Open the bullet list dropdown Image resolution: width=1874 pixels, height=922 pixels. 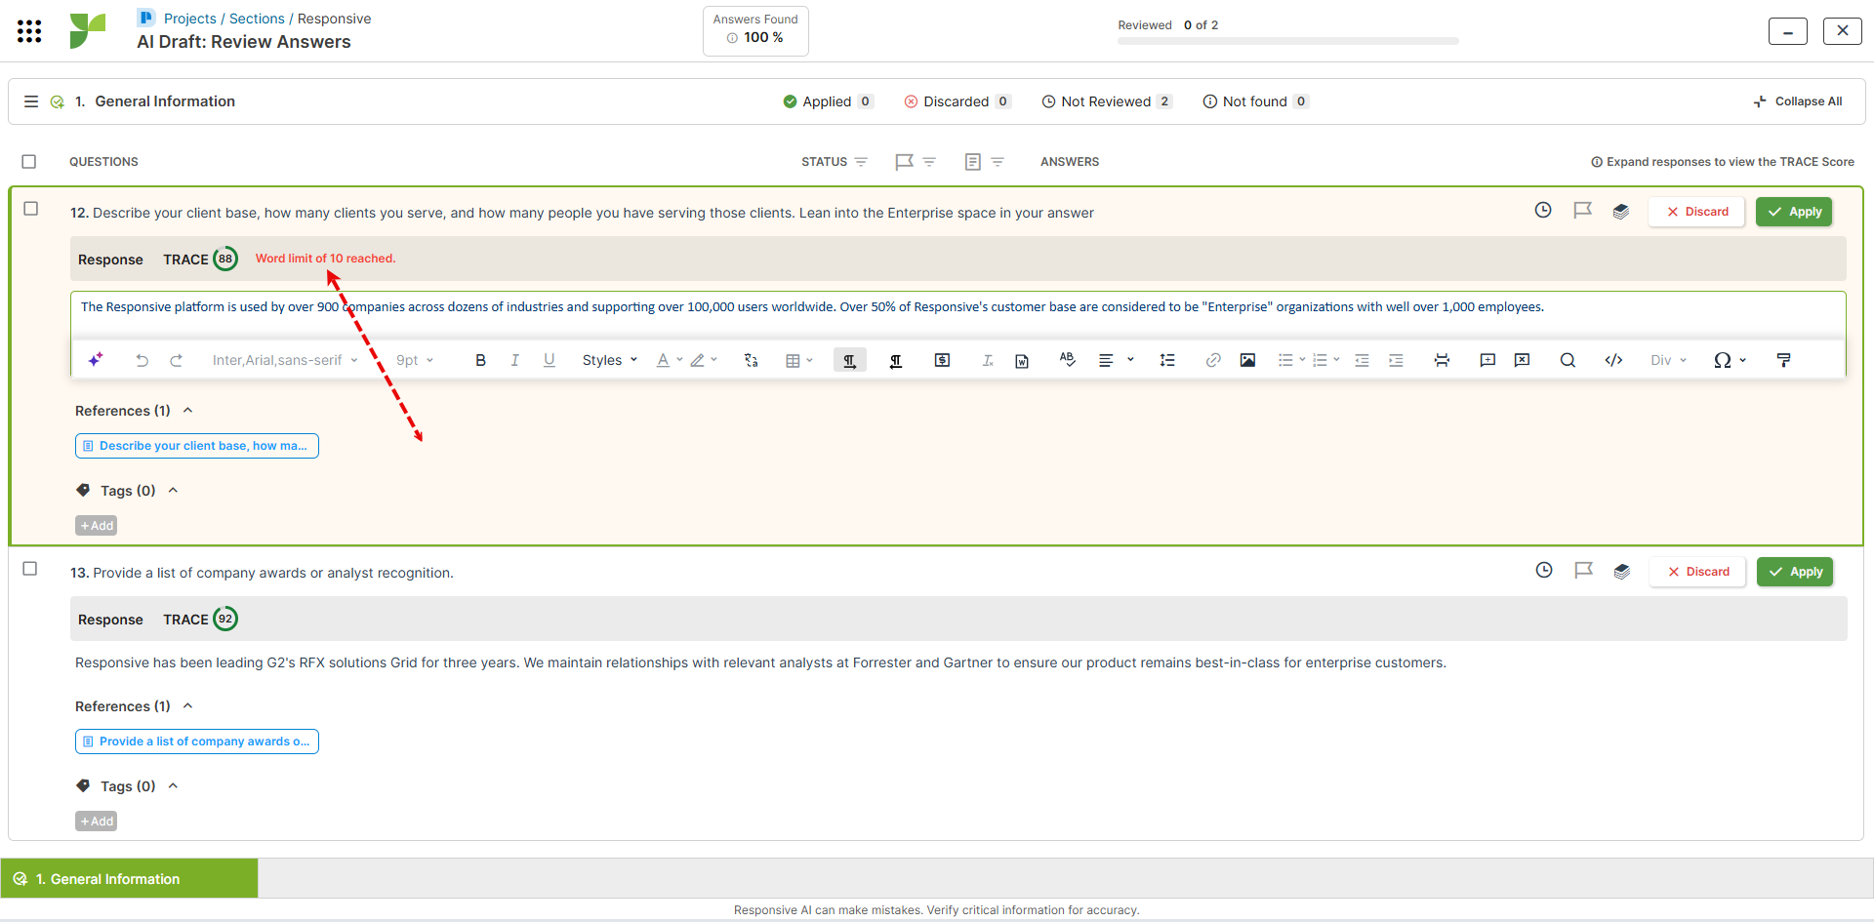[x=1302, y=360]
